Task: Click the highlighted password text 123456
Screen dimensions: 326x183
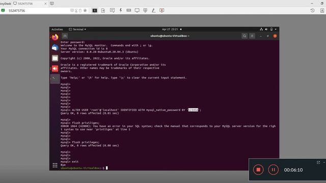Action: (x=193, y=110)
